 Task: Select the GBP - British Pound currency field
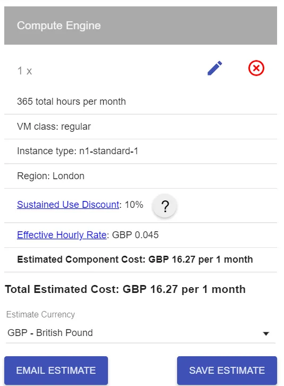pyautogui.click(x=140, y=333)
